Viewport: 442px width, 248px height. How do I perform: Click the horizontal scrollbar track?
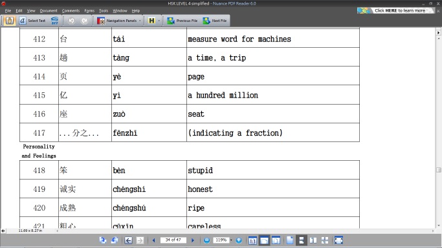pyautogui.click(x=245, y=231)
